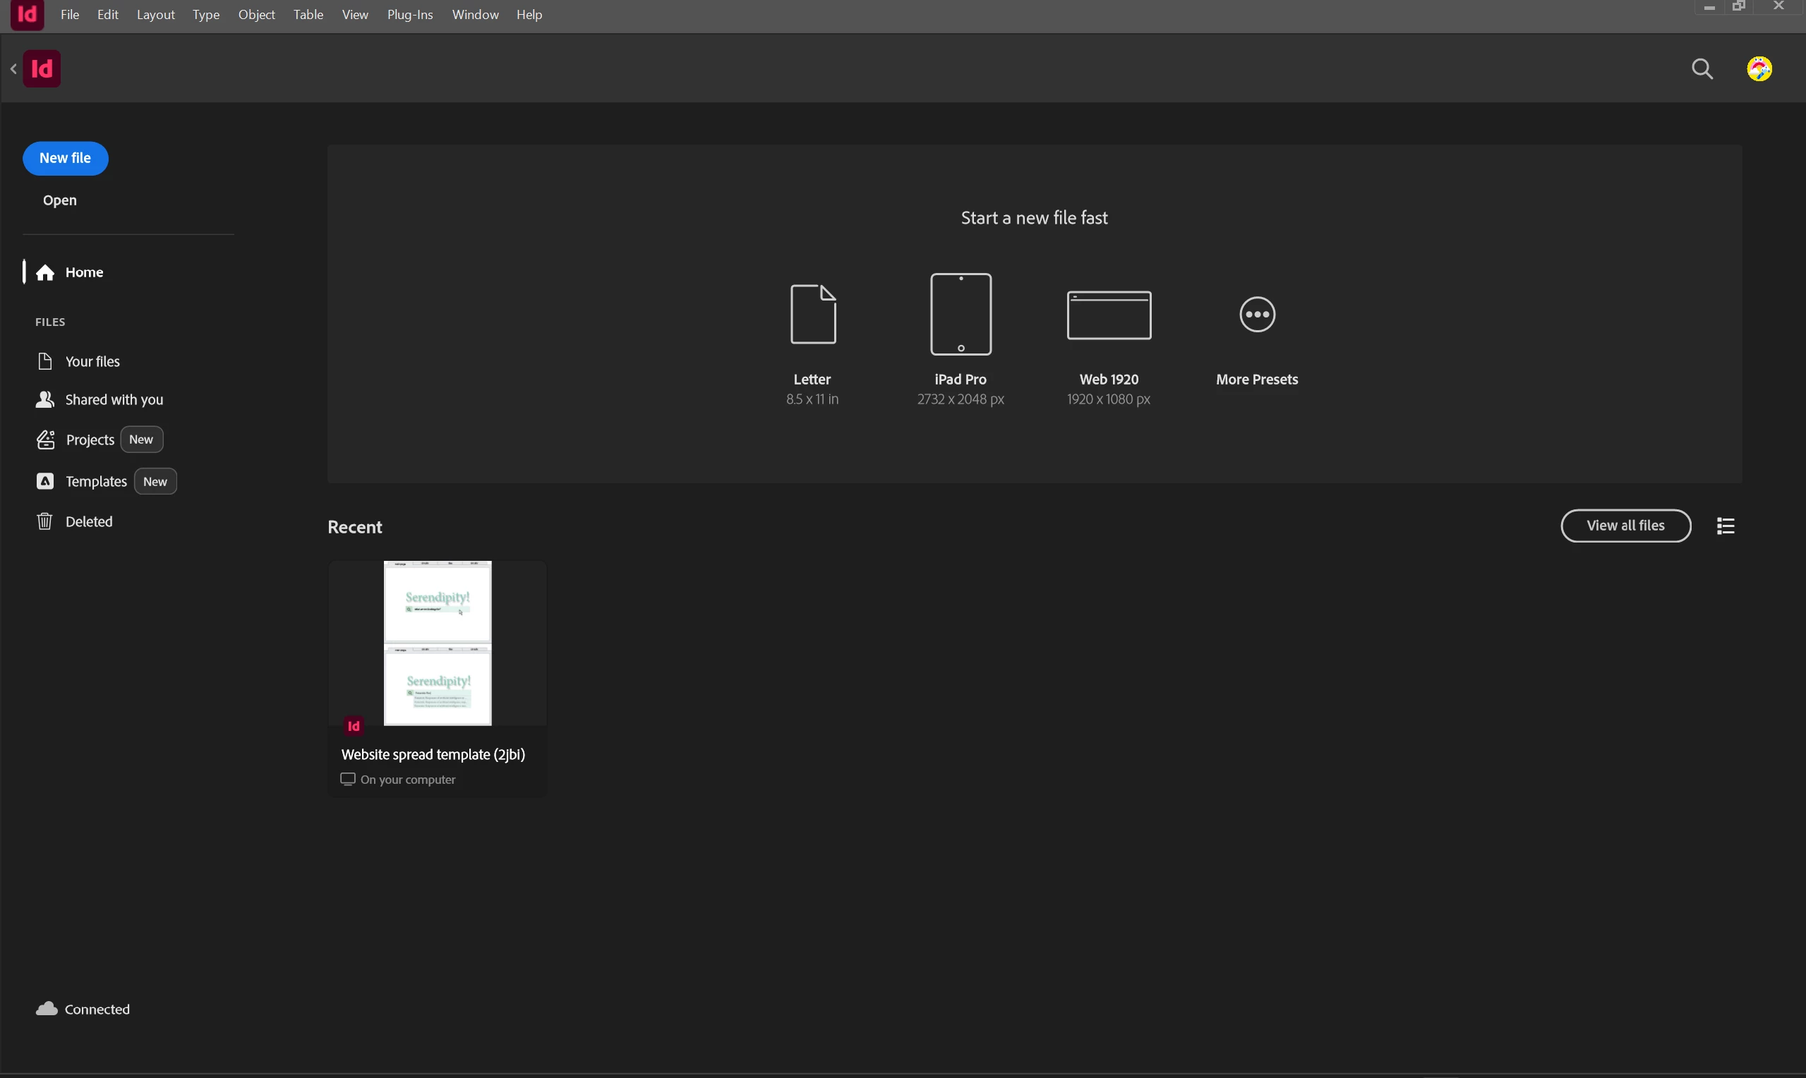1806x1078 pixels.
Task: Open More Presets ellipsis icon
Action: coord(1257,315)
